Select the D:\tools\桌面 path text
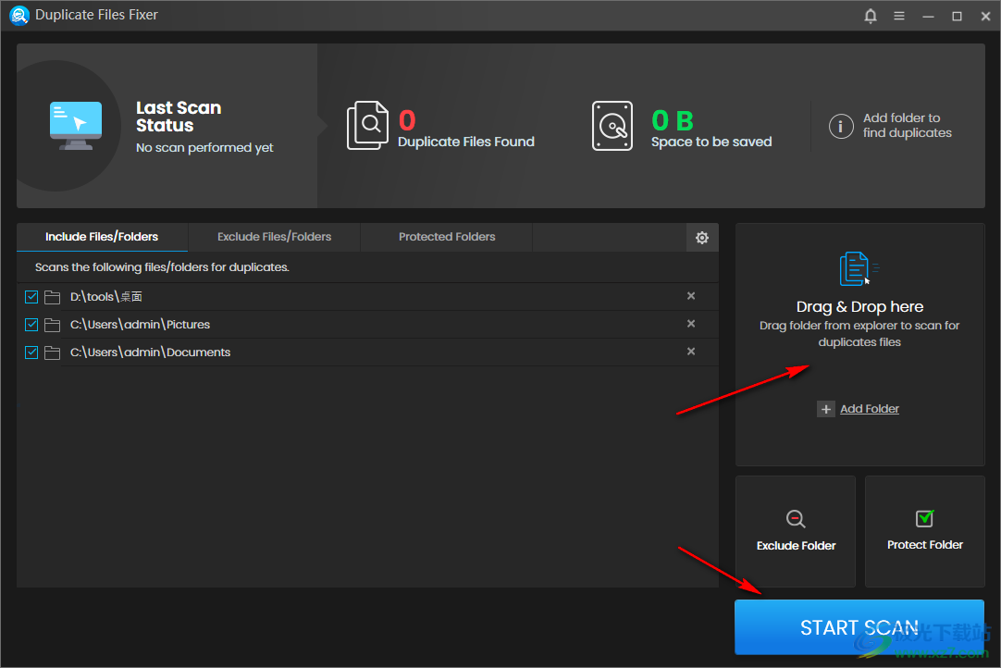1001x668 pixels. click(x=106, y=297)
